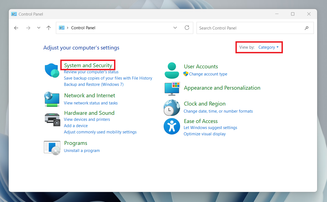Open Save backup copies with File History

click(108, 78)
